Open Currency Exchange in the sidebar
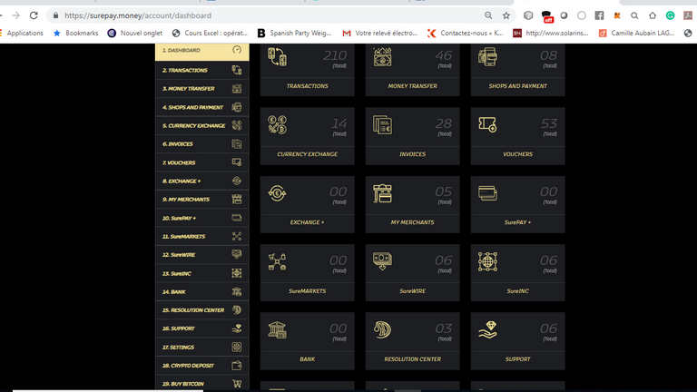 click(202, 126)
